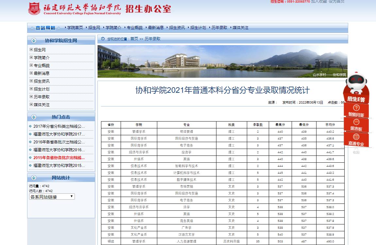Open hot link 福建师范大学协和学院2016...
The image size is (376, 245).
[59, 150]
